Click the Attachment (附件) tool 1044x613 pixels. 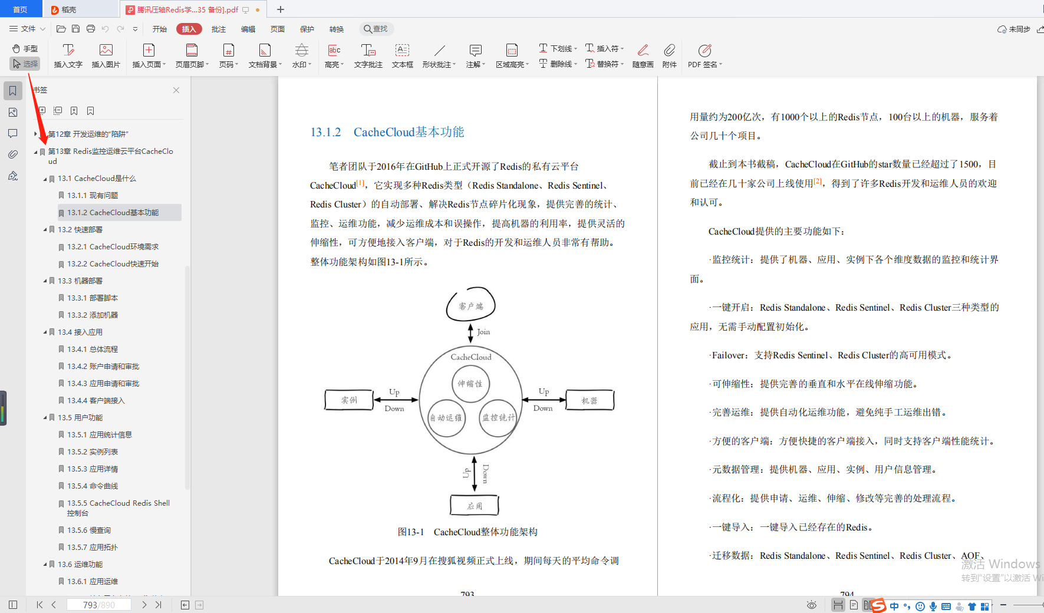click(x=670, y=56)
